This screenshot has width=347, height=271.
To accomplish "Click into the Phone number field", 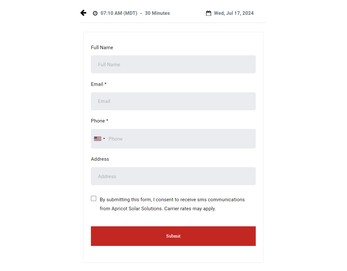I will [x=180, y=139].
